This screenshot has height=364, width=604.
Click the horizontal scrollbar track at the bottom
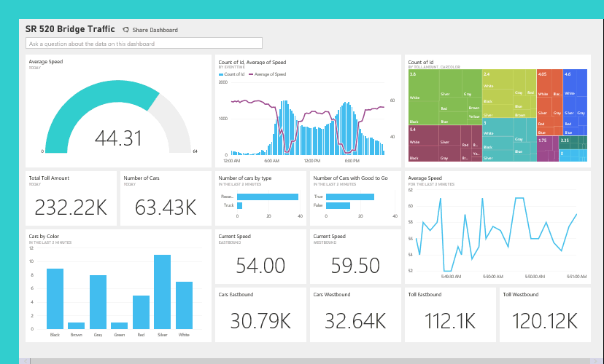pos(310,361)
